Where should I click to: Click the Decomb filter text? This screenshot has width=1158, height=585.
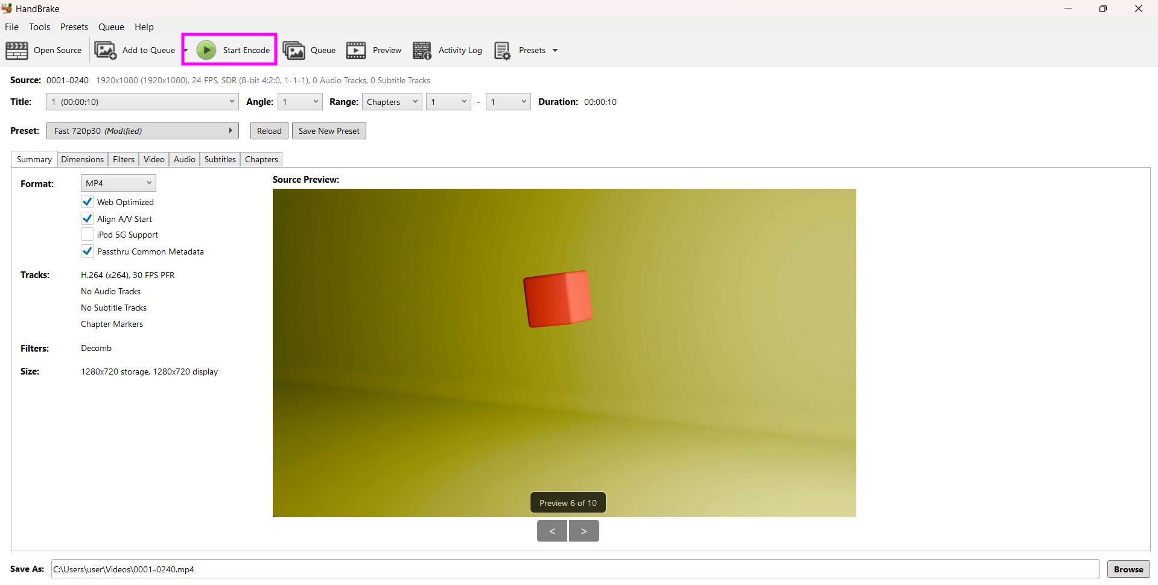point(96,348)
